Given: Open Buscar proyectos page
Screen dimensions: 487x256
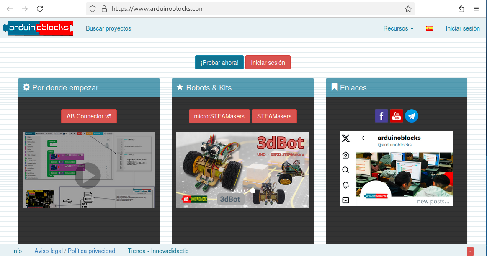Looking at the screenshot, I should pyautogui.click(x=108, y=28).
